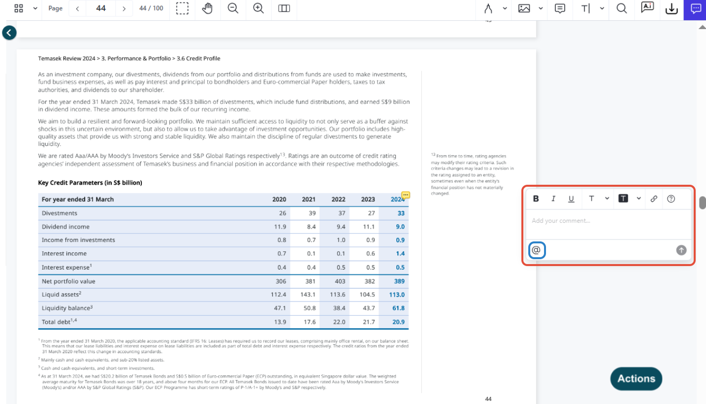Screen dimensions: 706x404
Task: Open the yellow comment marker near 2024
Action: click(x=406, y=195)
